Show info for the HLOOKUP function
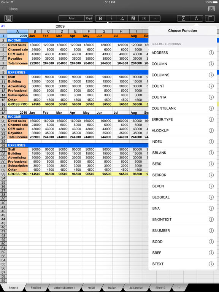 211,130
